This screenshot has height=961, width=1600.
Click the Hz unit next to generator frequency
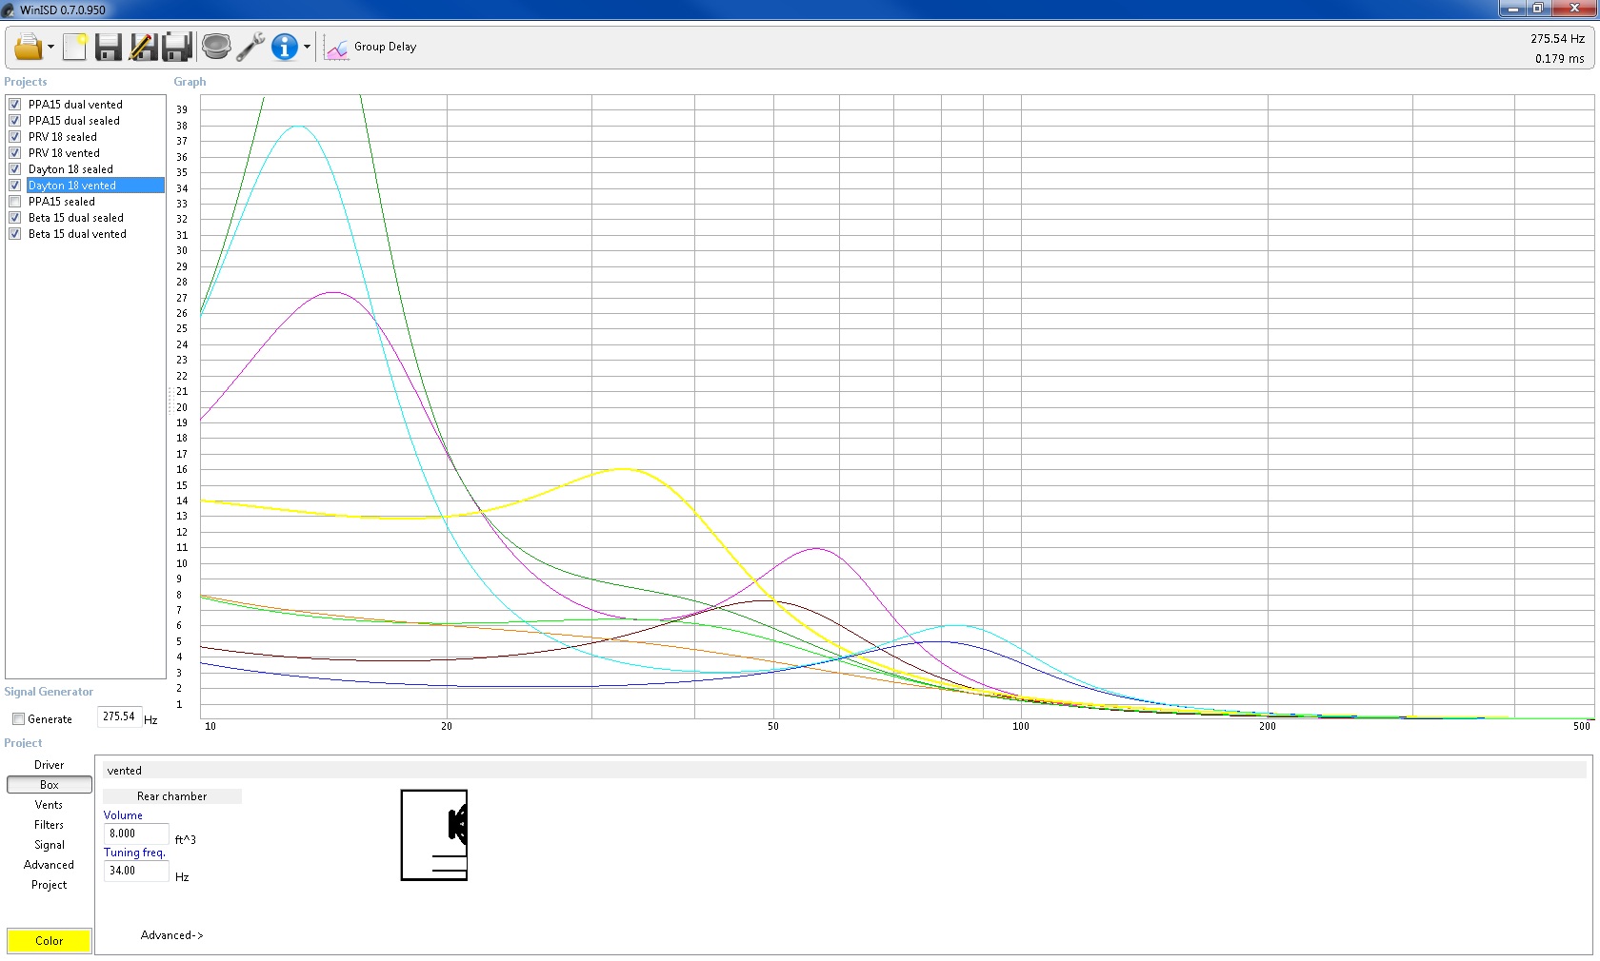pos(150,720)
